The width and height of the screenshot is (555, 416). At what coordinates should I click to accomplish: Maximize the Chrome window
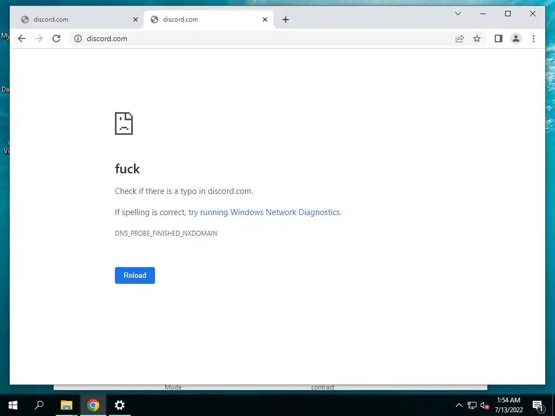(507, 14)
